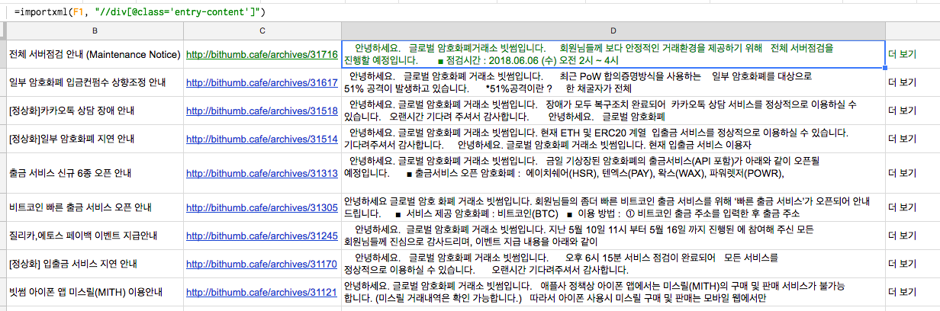Select column D cell mentioning 51% 공격
The height and width of the screenshot is (311, 940).
613,82
